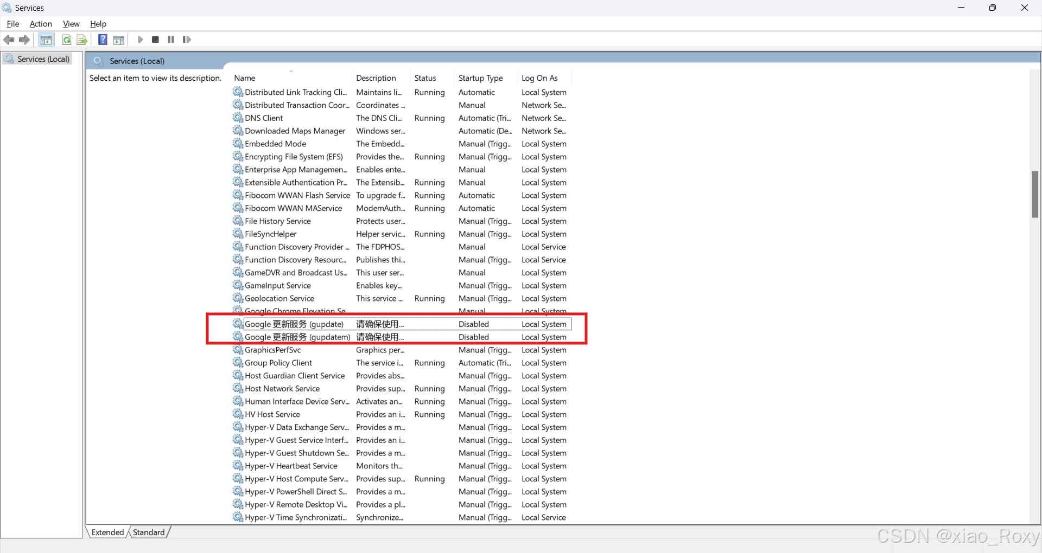Click gear icon of GameInput Service
Screen dimensions: 1042x553
(x=238, y=285)
